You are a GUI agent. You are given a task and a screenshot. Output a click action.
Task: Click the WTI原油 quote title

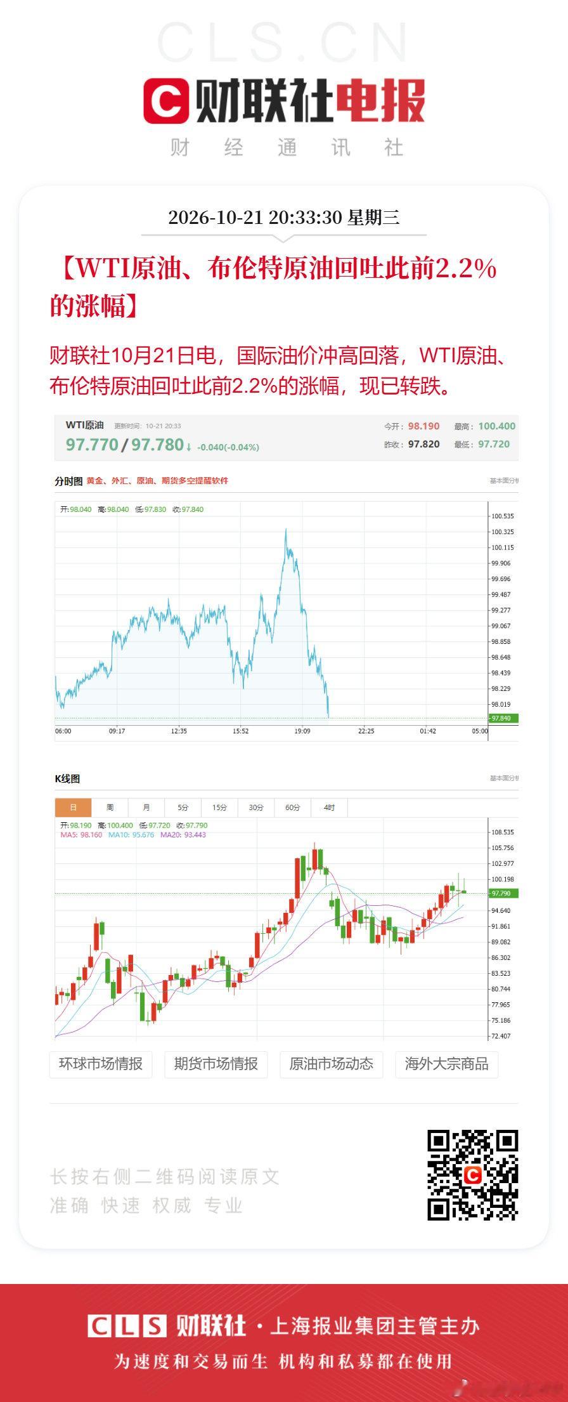[84, 425]
